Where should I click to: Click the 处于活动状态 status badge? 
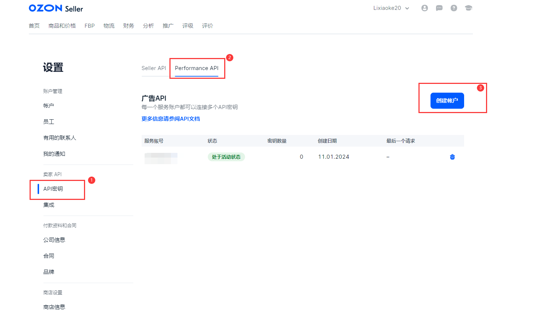(x=226, y=157)
